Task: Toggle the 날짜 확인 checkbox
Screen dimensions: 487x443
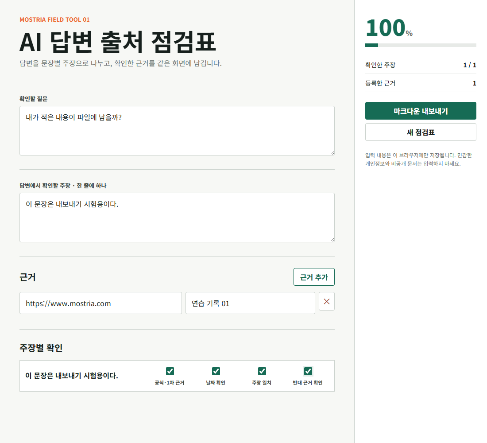Action: pyautogui.click(x=216, y=371)
